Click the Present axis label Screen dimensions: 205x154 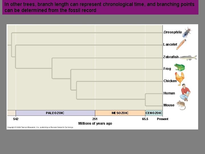[x=163, y=119]
